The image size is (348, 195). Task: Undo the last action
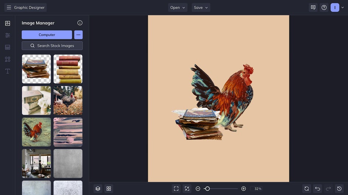click(x=318, y=189)
